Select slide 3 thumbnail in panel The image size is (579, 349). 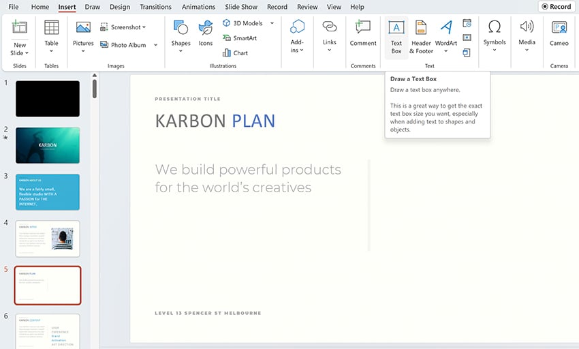tap(48, 192)
